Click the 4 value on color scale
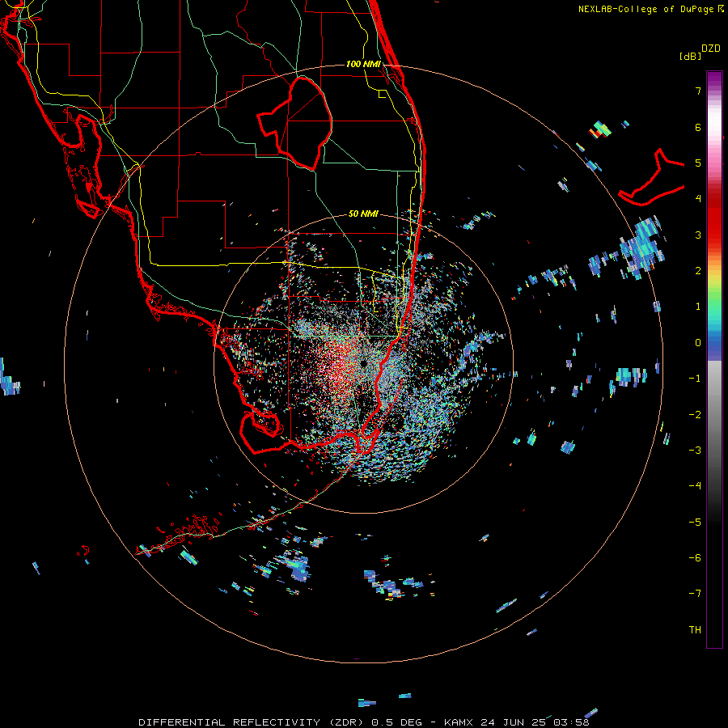Screen dimensions: 728x728 (x=698, y=199)
